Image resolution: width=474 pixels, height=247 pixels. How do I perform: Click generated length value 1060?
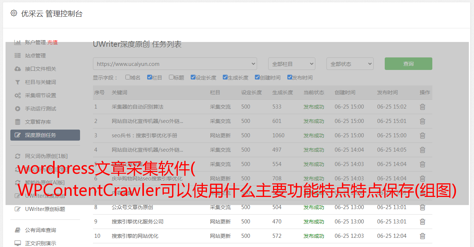point(278,135)
